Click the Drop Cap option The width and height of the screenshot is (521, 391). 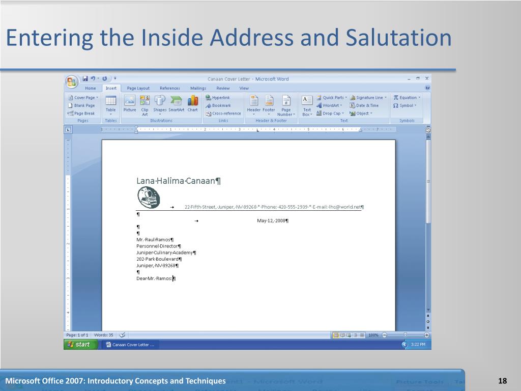330,114
